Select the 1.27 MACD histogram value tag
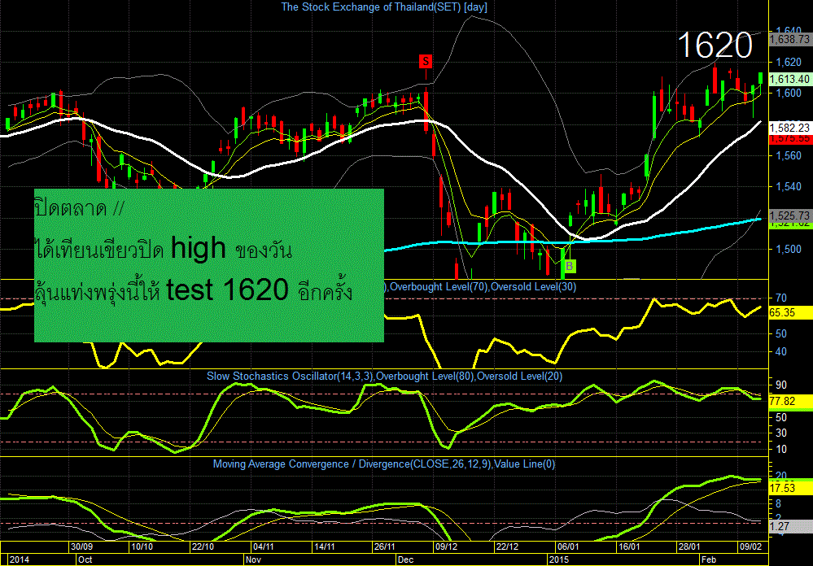This screenshot has height=566, width=813. [x=789, y=527]
